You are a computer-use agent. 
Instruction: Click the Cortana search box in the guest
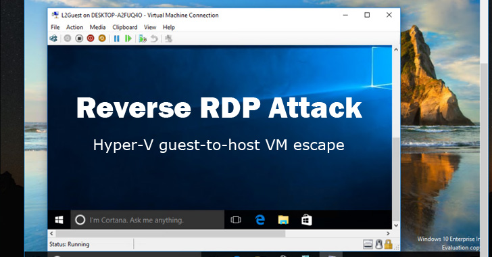coord(147,220)
